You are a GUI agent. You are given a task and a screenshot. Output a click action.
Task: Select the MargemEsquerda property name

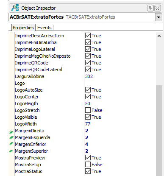click(33, 137)
